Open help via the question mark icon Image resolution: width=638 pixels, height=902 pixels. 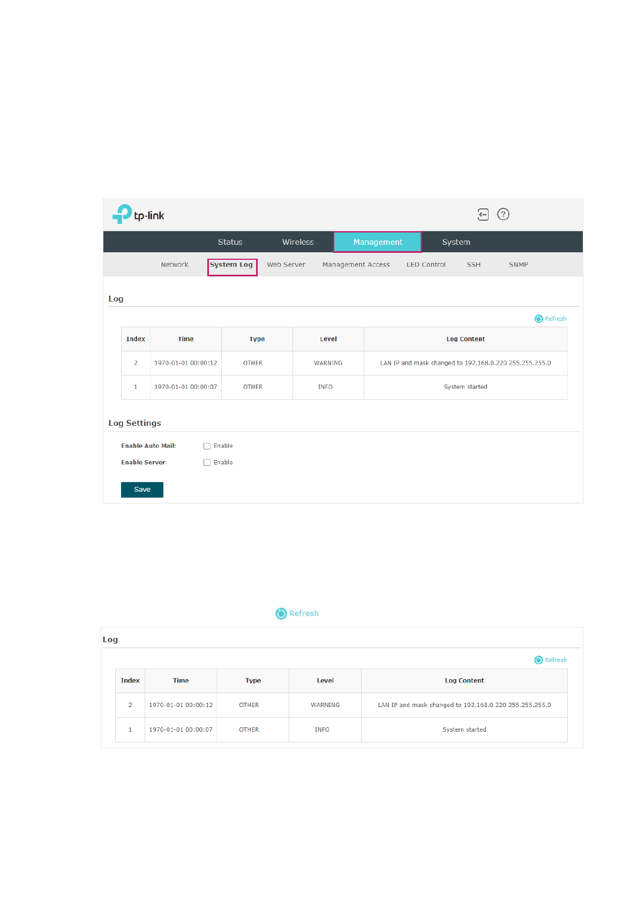503,214
